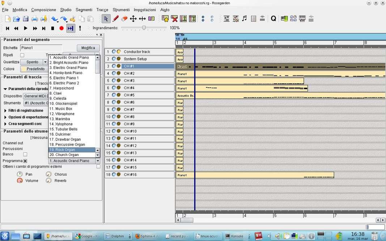Mute track CH #3 with blue LED
This screenshot has width=386, height=241.
pos(114,81)
